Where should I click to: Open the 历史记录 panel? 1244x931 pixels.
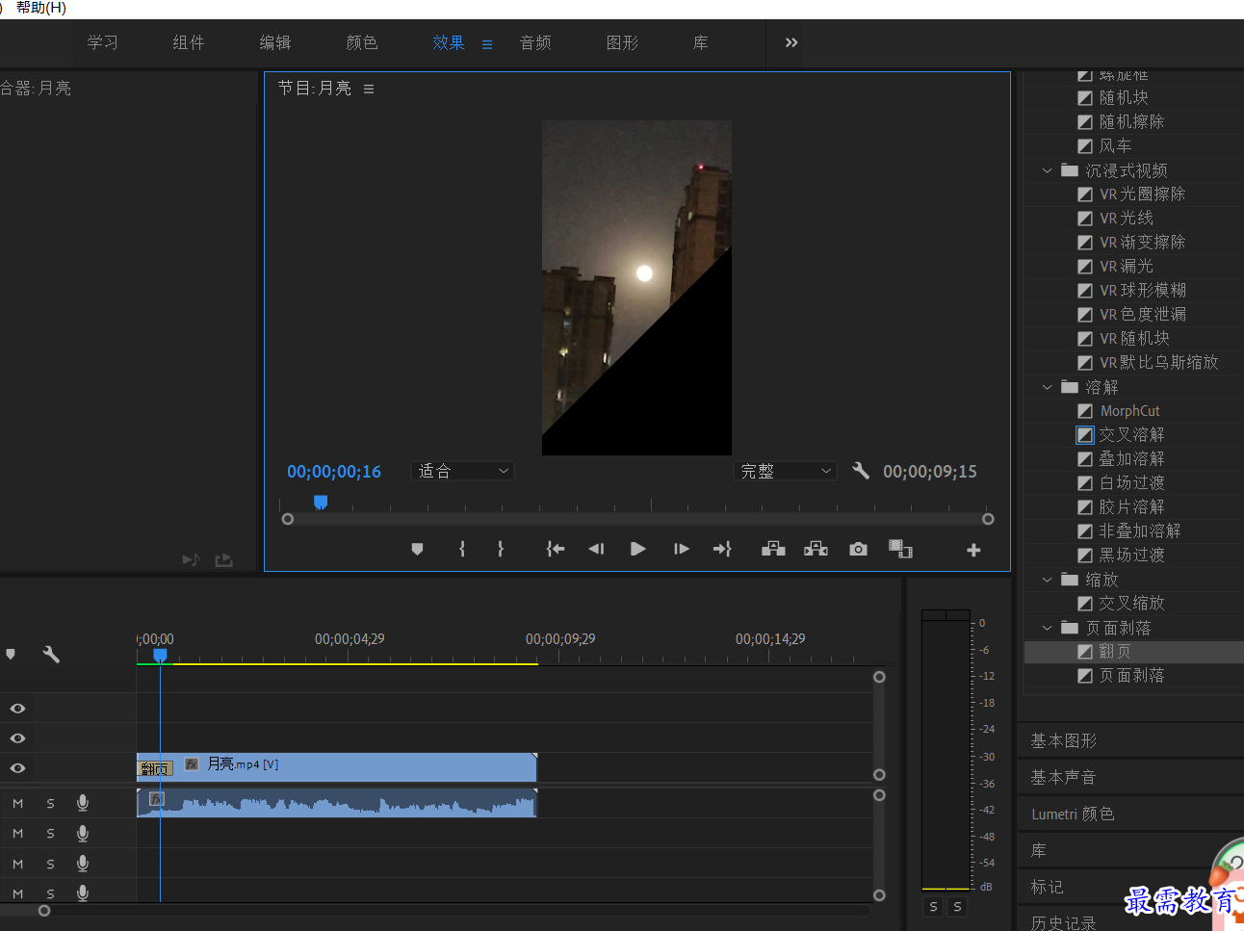coord(1063,923)
